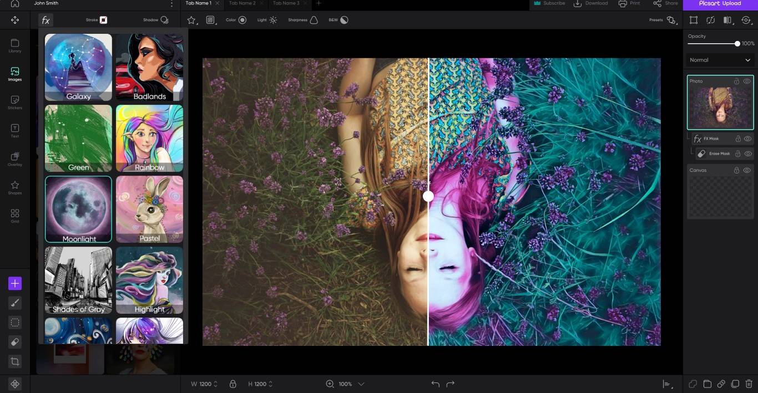The height and width of the screenshot is (393, 758).
Task: Open Tab Name 3
Action: click(286, 3)
